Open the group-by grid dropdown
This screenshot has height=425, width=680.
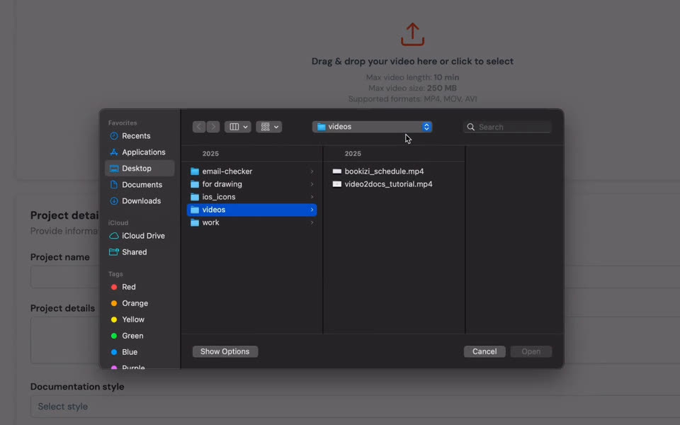tap(269, 127)
